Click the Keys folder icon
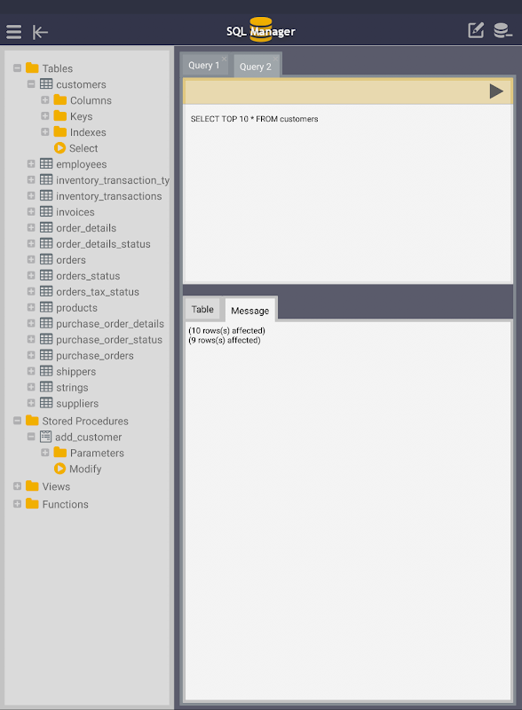This screenshot has width=522, height=710. coord(59,115)
